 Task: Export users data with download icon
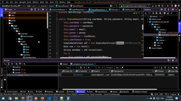click(x=161, y=68)
